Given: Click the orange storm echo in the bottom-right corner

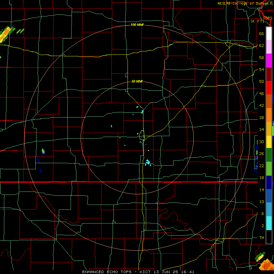Looking at the screenshot, I should [266, 265].
